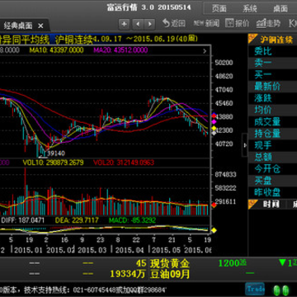Select the 均价 row
Image resolution: width=297 pixels, height=297 pixels.
[272, 110]
